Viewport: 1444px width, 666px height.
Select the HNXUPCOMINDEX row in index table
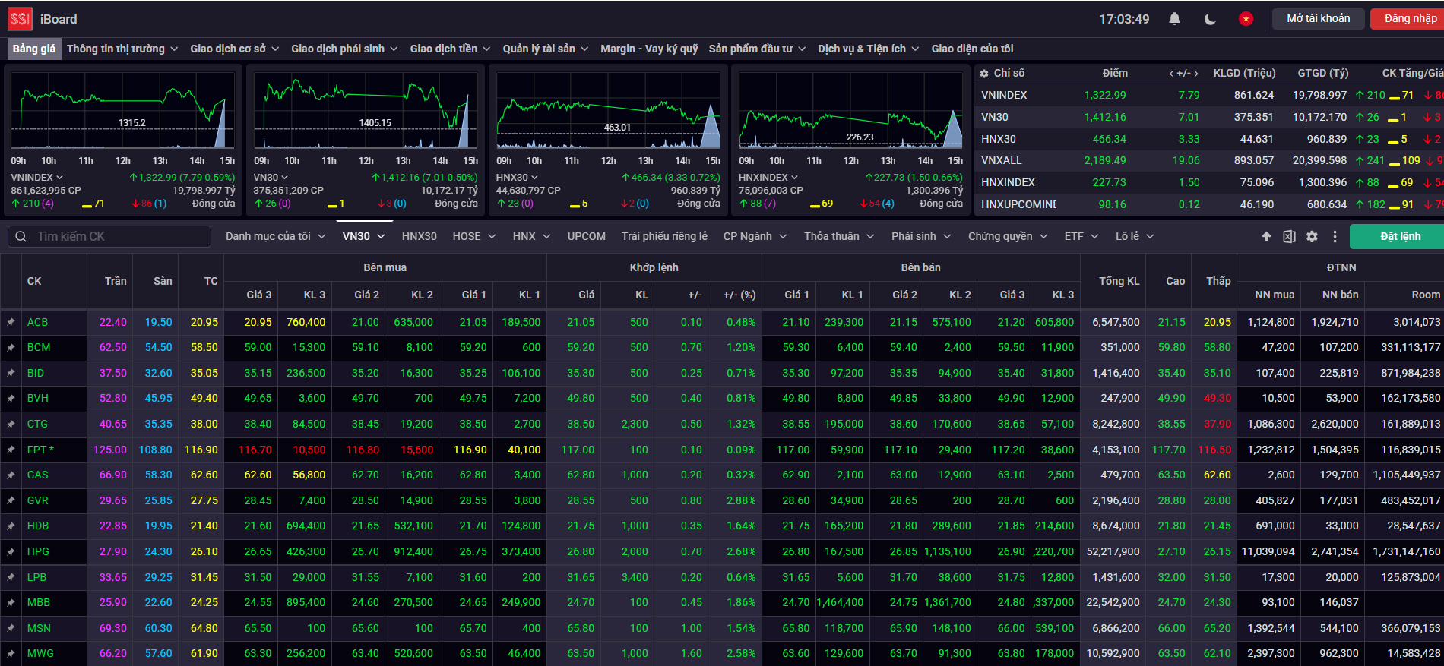(1209, 205)
